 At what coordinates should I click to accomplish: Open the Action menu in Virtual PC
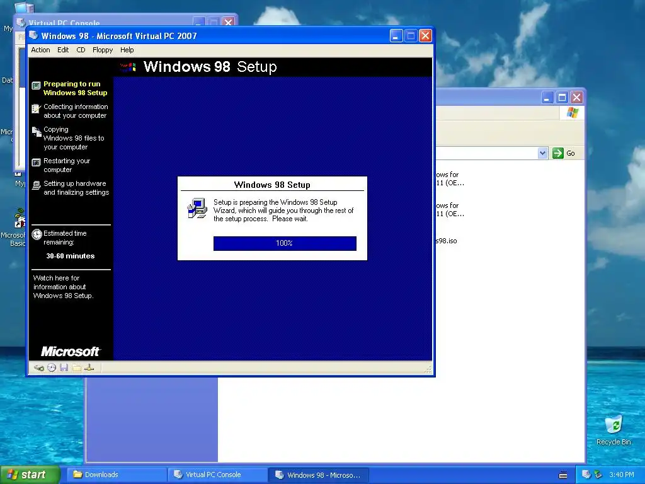40,50
